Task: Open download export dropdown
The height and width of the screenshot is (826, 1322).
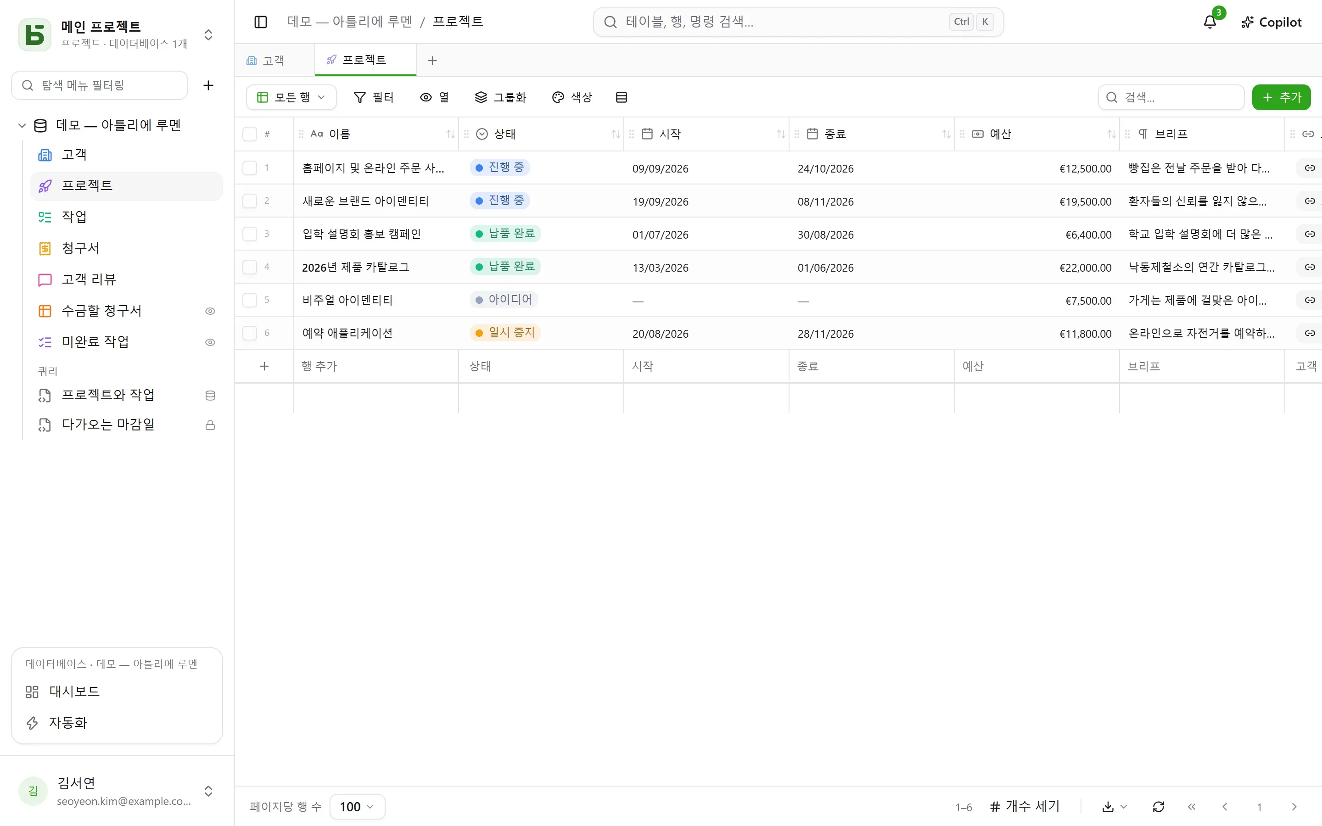Action: pos(1115,807)
